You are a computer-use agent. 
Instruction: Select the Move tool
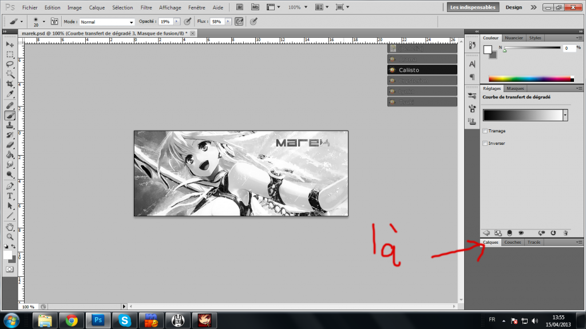[x=10, y=45]
